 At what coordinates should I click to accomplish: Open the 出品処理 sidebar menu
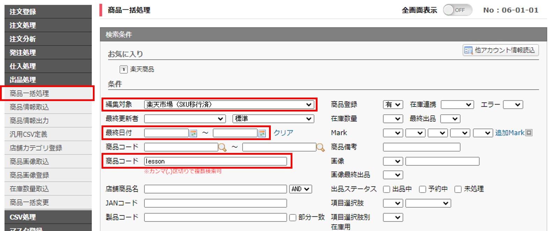[48, 79]
